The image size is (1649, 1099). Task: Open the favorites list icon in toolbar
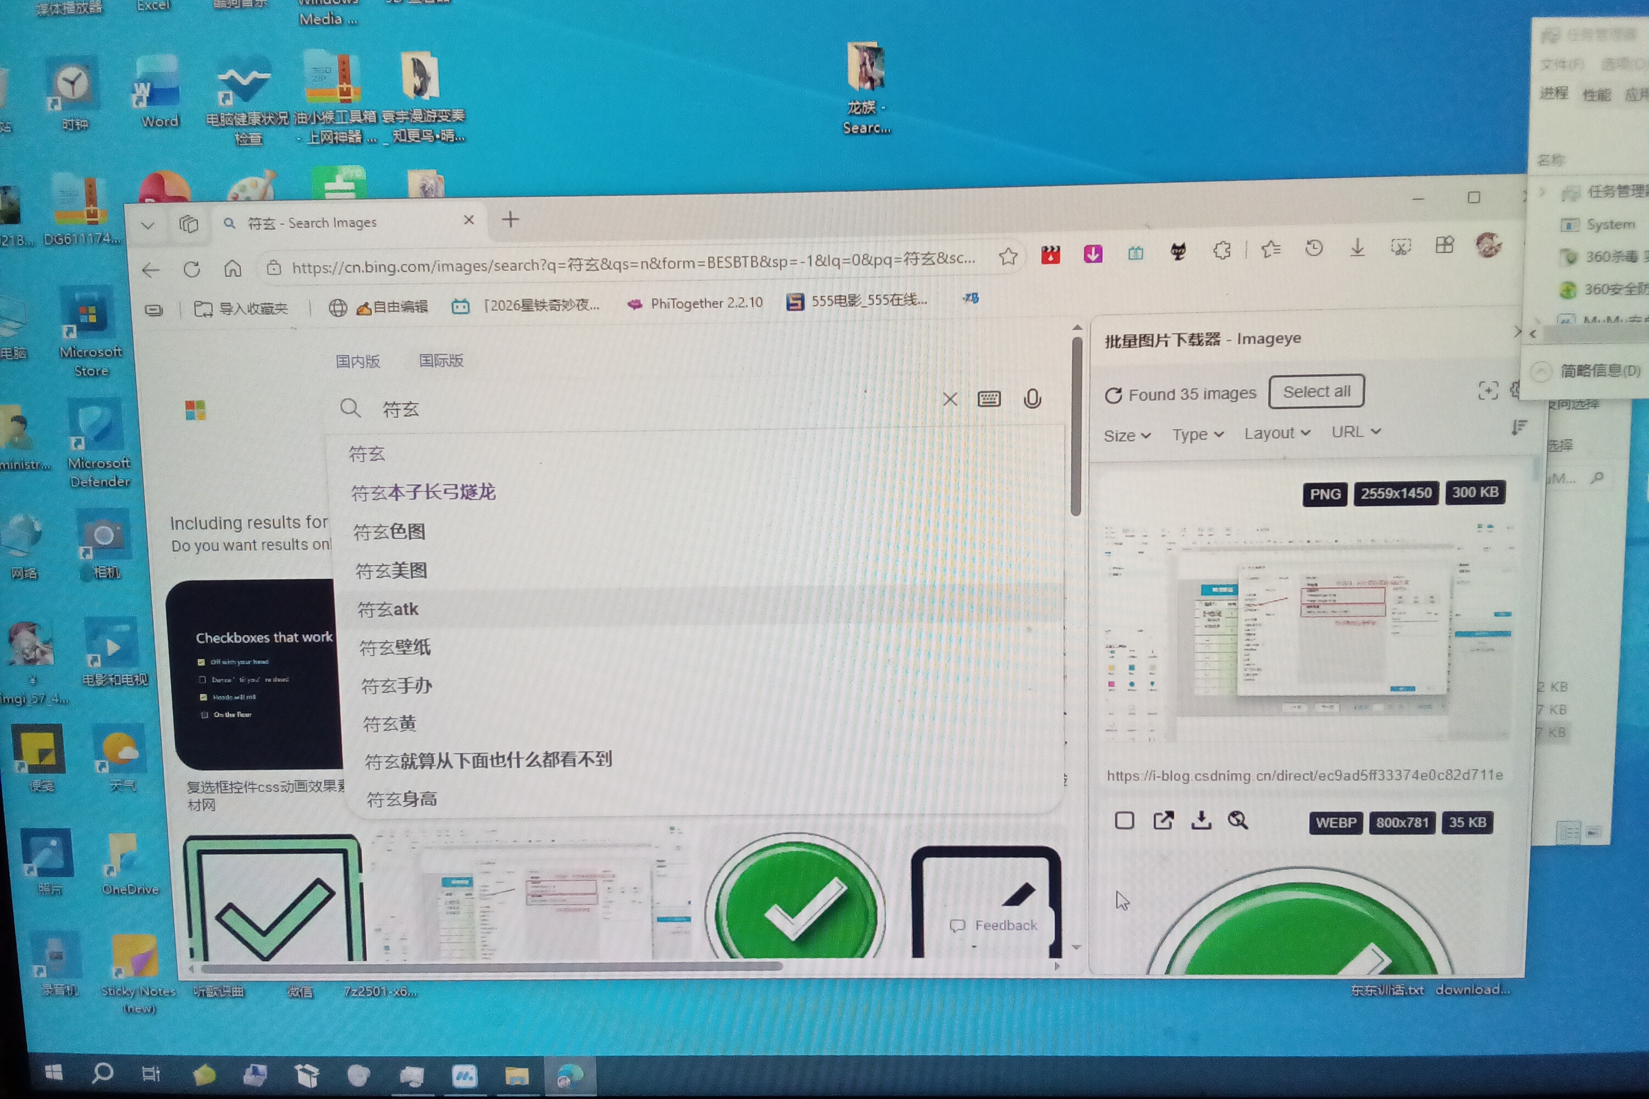pos(1270,249)
